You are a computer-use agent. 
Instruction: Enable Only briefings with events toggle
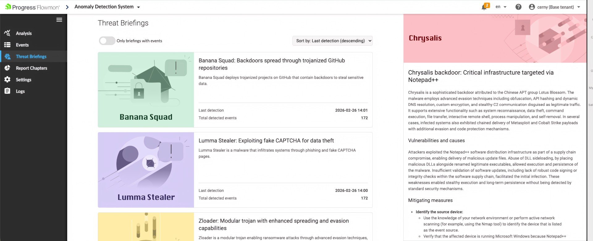click(107, 41)
